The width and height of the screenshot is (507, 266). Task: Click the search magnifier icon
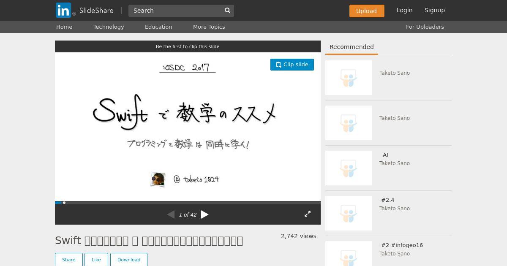227,11
